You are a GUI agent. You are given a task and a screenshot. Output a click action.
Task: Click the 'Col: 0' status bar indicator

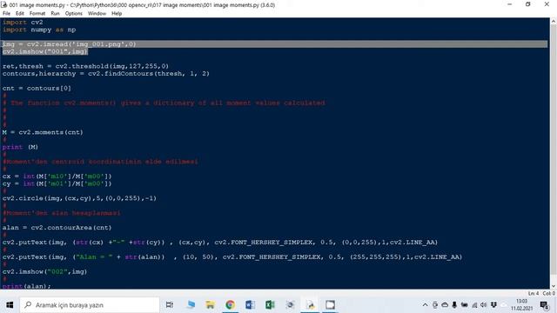pyautogui.click(x=549, y=294)
